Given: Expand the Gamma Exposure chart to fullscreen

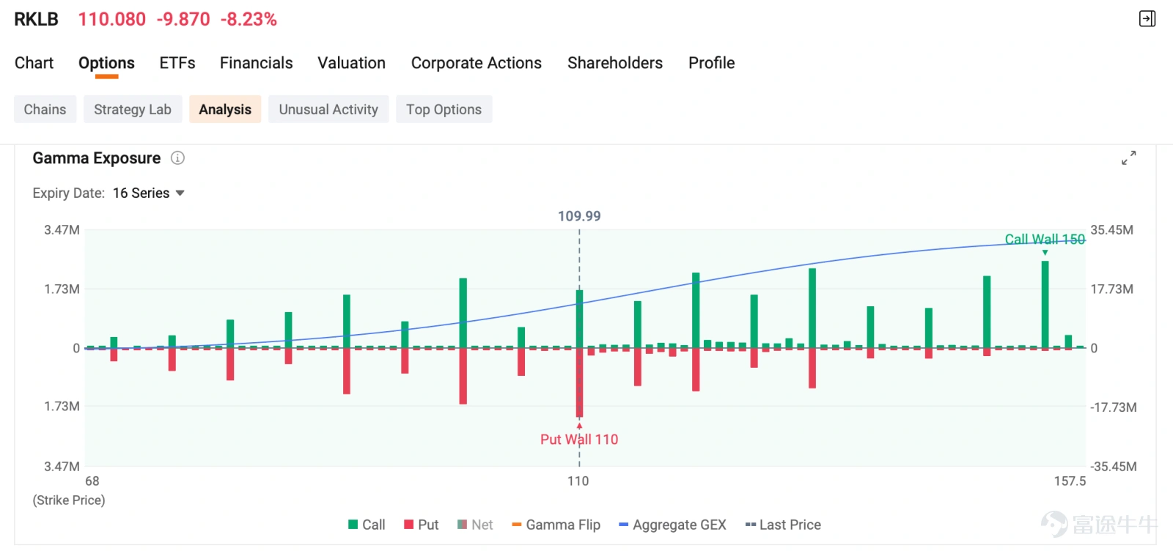Looking at the screenshot, I should click(x=1128, y=158).
